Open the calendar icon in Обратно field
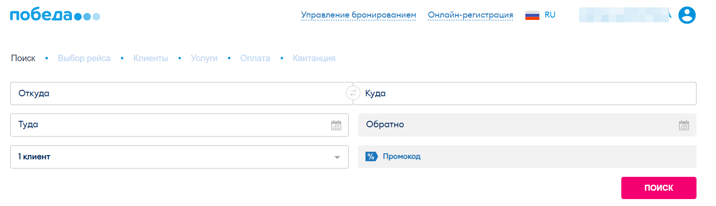The height and width of the screenshot is (206, 716). (683, 125)
